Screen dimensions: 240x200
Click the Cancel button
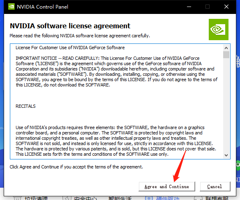click(x=215, y=186)
